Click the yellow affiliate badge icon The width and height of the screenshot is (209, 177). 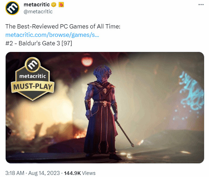coord(61,5)
